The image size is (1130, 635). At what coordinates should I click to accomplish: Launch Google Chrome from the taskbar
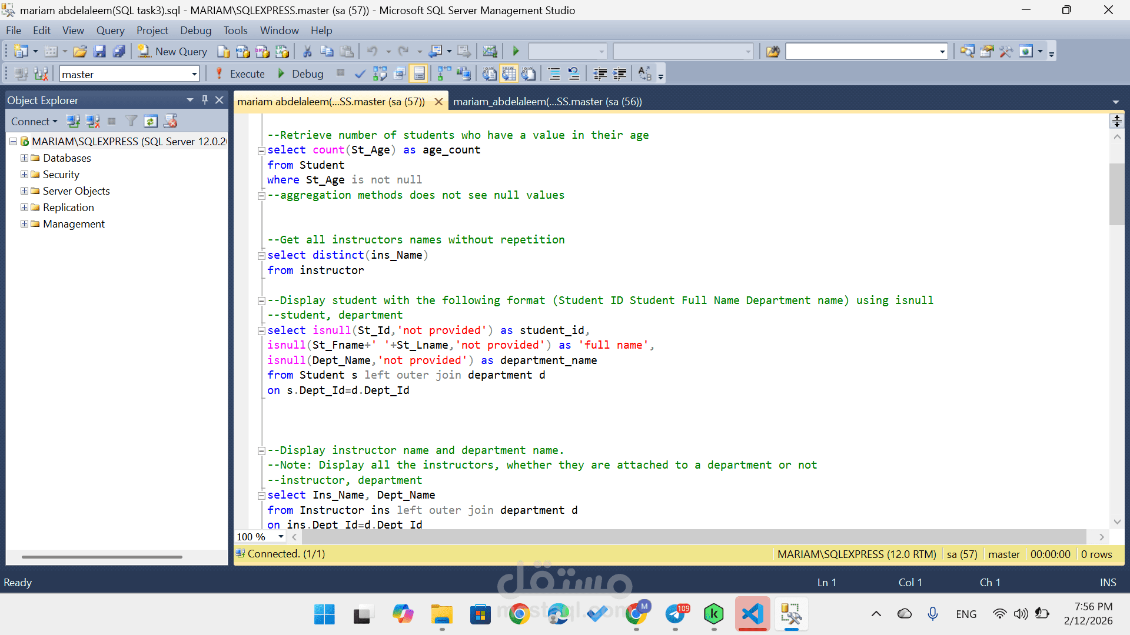click(x=520, y=614)
